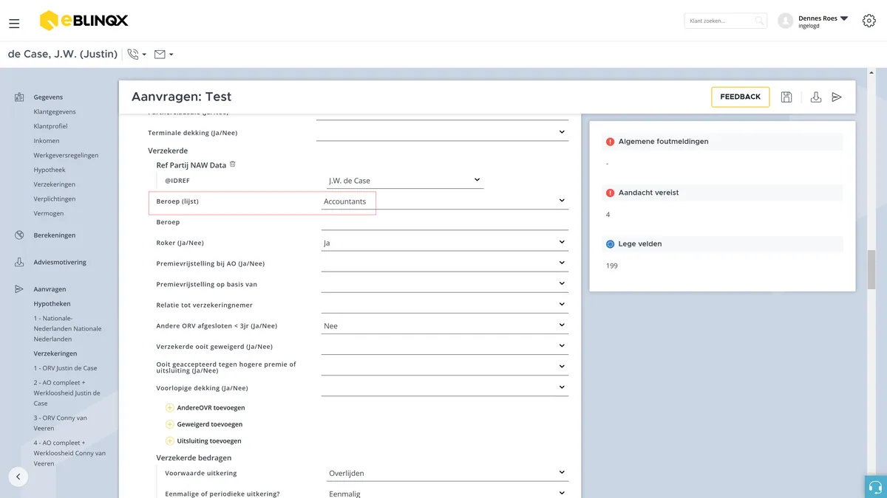Send the request with the paper plane icon

[x=837, y=97]
